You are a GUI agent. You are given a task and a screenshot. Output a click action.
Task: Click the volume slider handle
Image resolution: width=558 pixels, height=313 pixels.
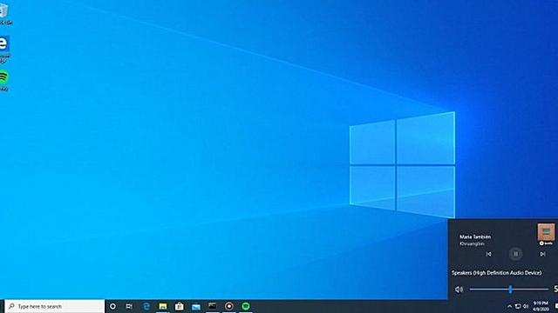pyautogui.click(x=510, y=290)
